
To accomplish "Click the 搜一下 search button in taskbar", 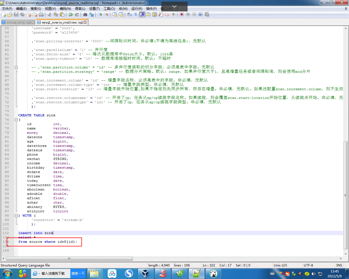I will click(x=78, y=273).
